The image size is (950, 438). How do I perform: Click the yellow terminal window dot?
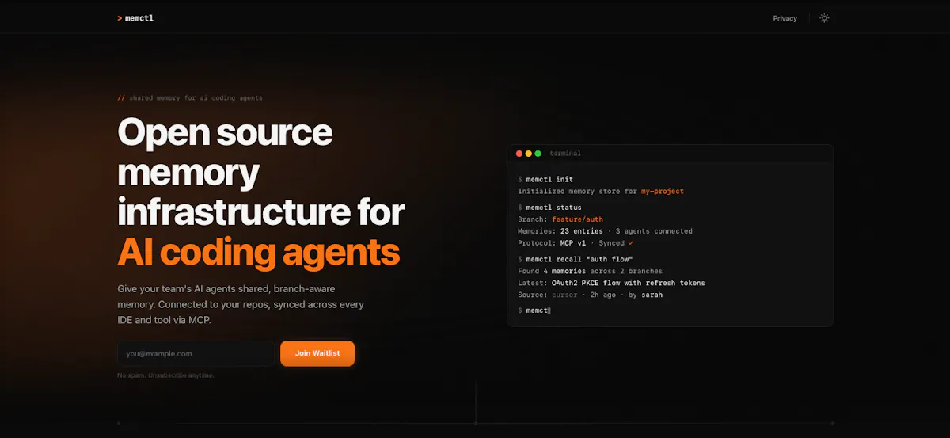click(529, 154)
